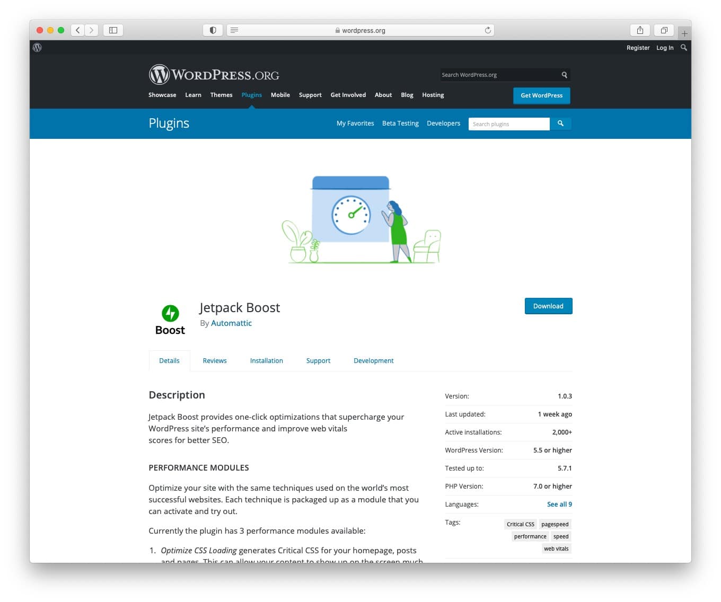Viewport: 721px width, 602px height.
Task: Select Themes in the main navigation
Action: coord(221,95)
